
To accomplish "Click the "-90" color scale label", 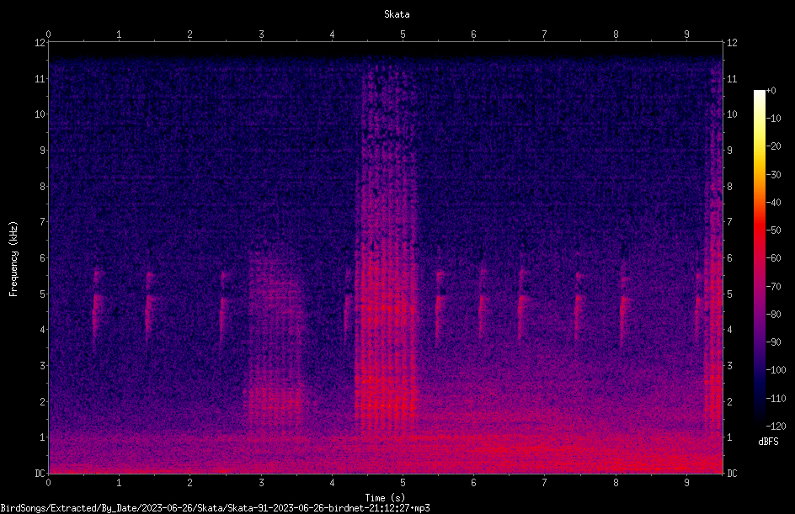I will point(773,342).
